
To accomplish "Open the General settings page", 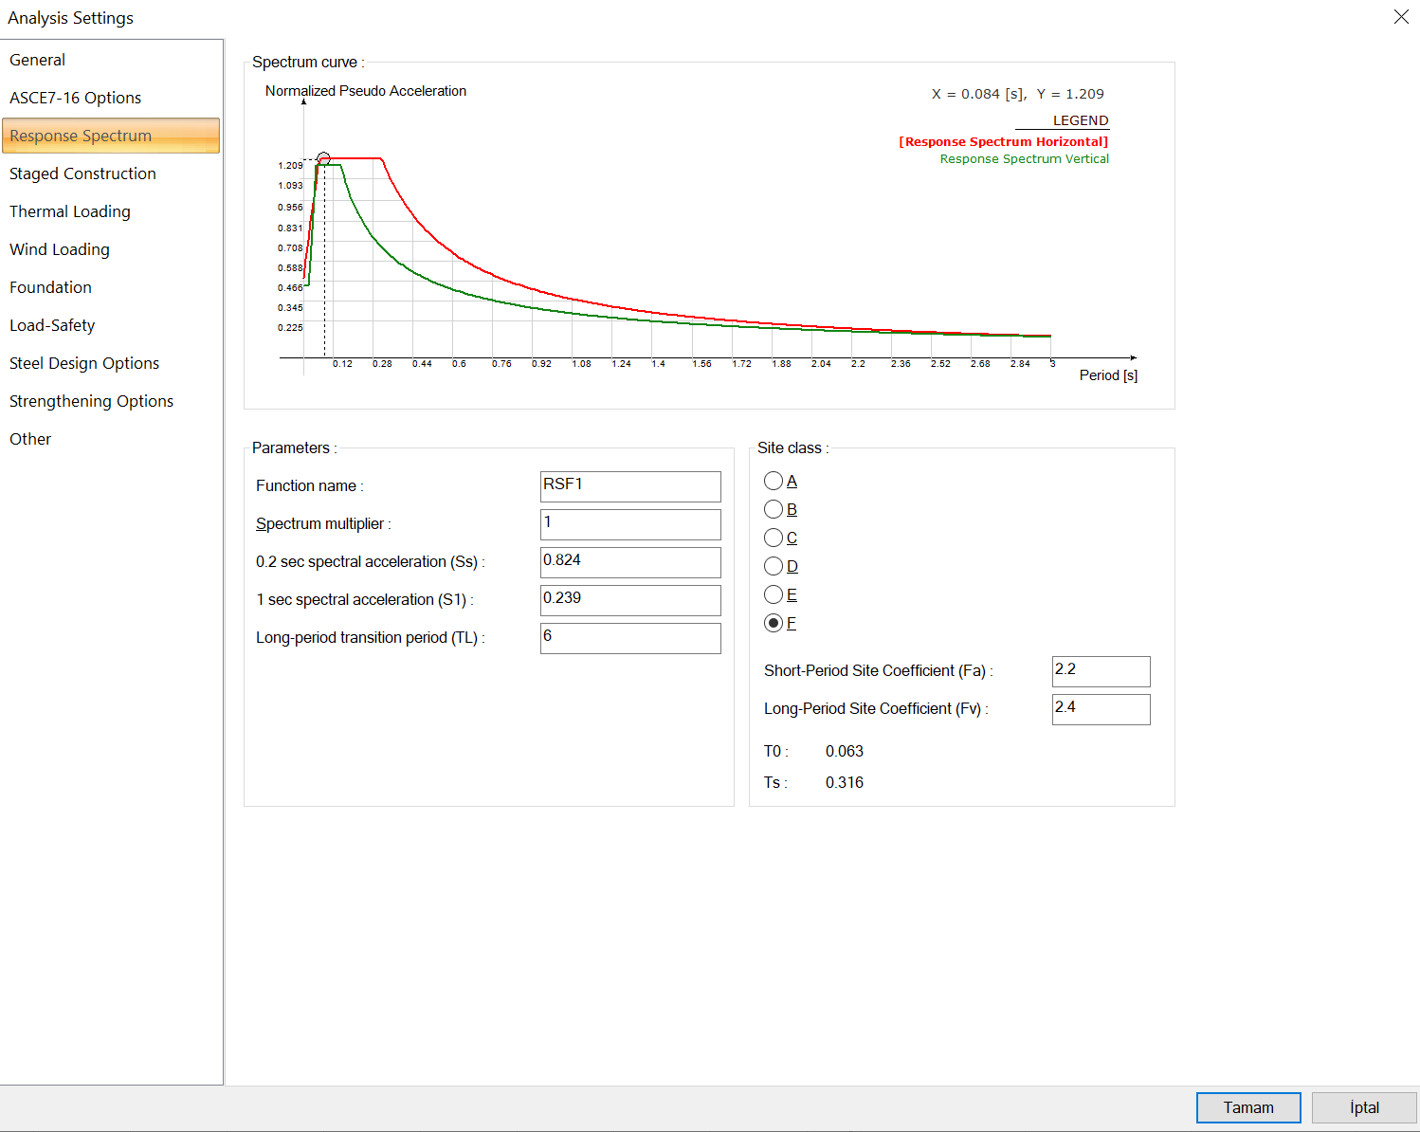I will tap(38, 60).
